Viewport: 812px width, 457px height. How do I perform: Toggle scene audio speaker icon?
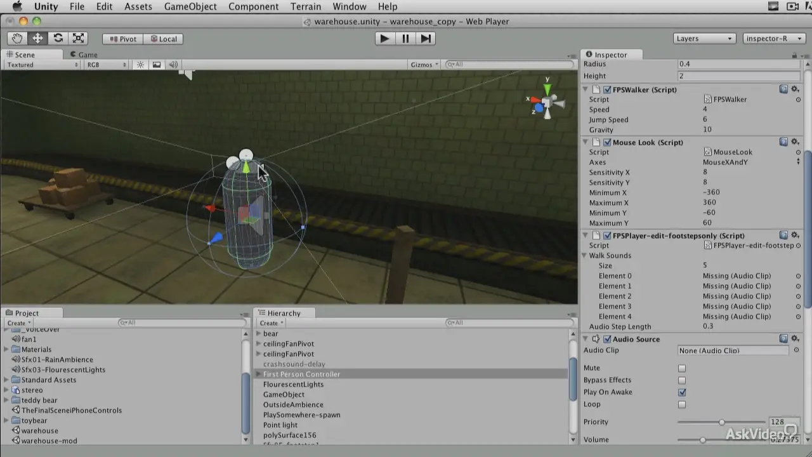click(173, 65)
